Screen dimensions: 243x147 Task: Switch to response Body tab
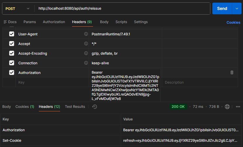pos(6,107)
